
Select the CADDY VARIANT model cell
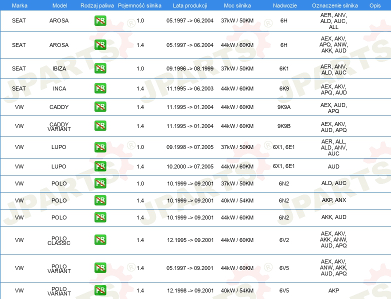pyautogui.click(x=59, y=126)
